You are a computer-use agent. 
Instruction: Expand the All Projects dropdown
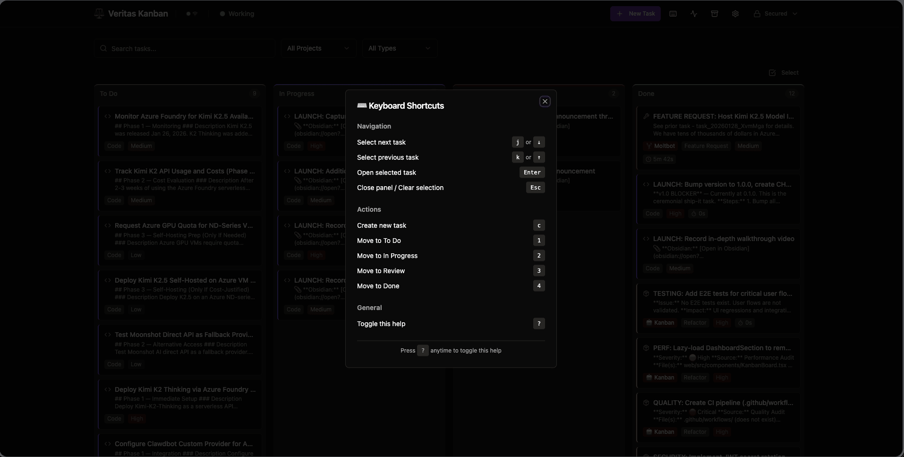(318, 48)
